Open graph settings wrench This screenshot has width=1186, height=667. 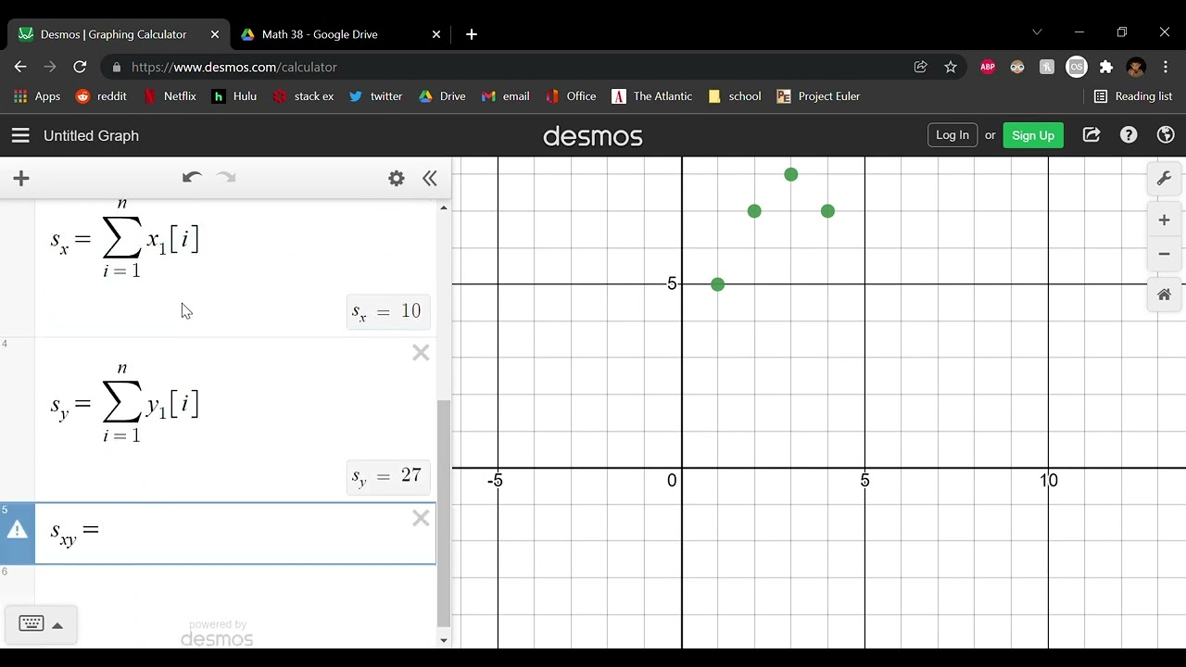(1165, 179)
